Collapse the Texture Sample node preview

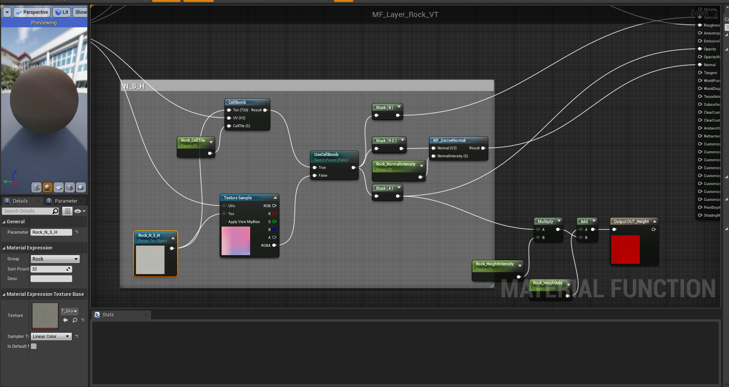click(275, 198)
